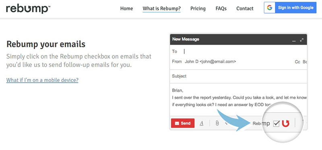
Task: Click the Subject field
Action: [238, 76]
